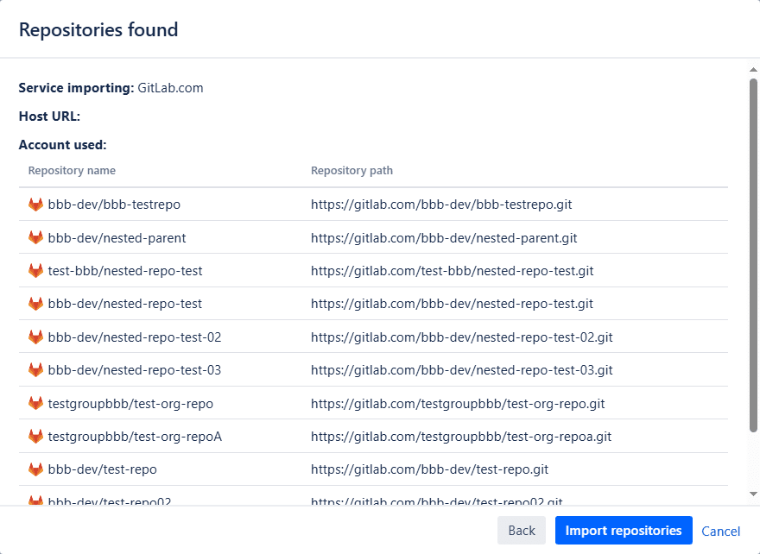Click the Repository name column header
760x554 pixels.
[72, 171]
